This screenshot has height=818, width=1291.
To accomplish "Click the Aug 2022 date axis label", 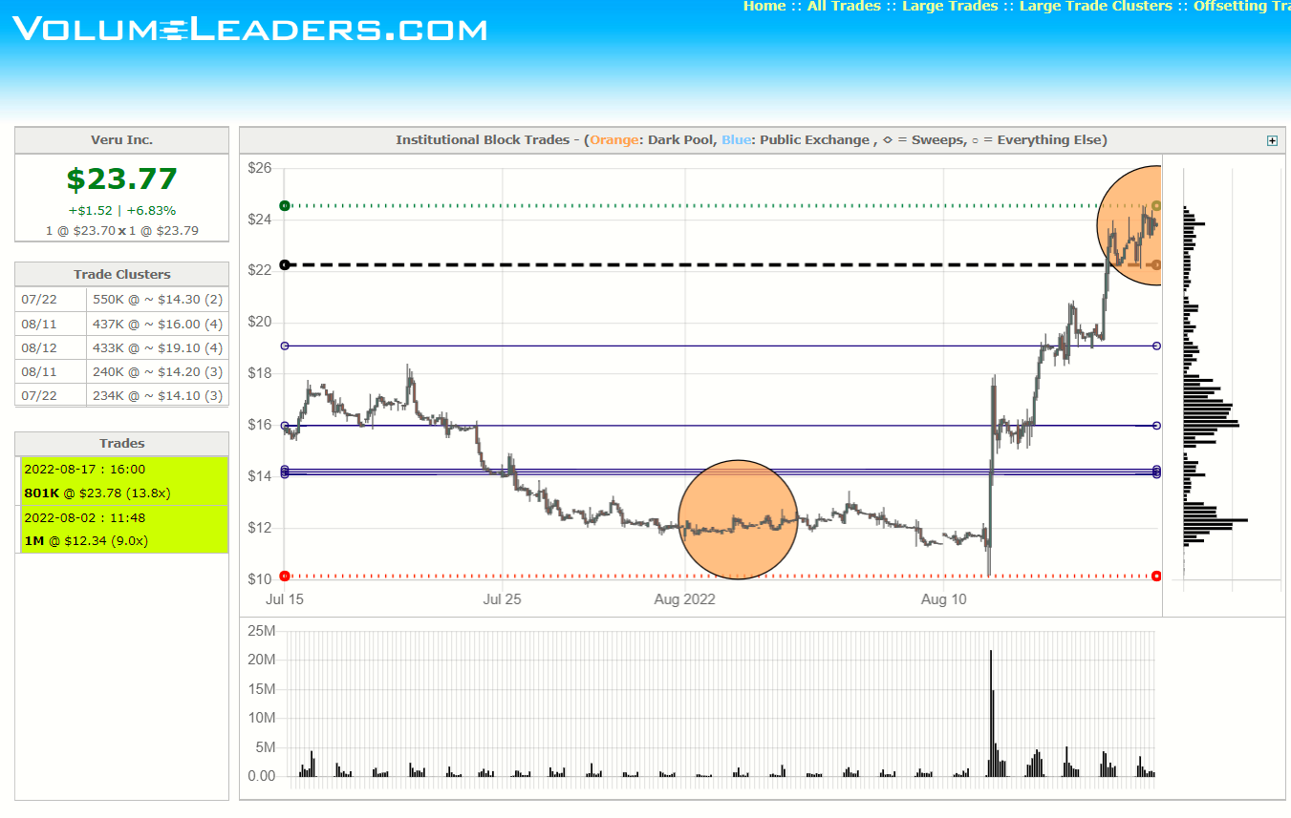I will pyautogui.click(x=684, y=598).
